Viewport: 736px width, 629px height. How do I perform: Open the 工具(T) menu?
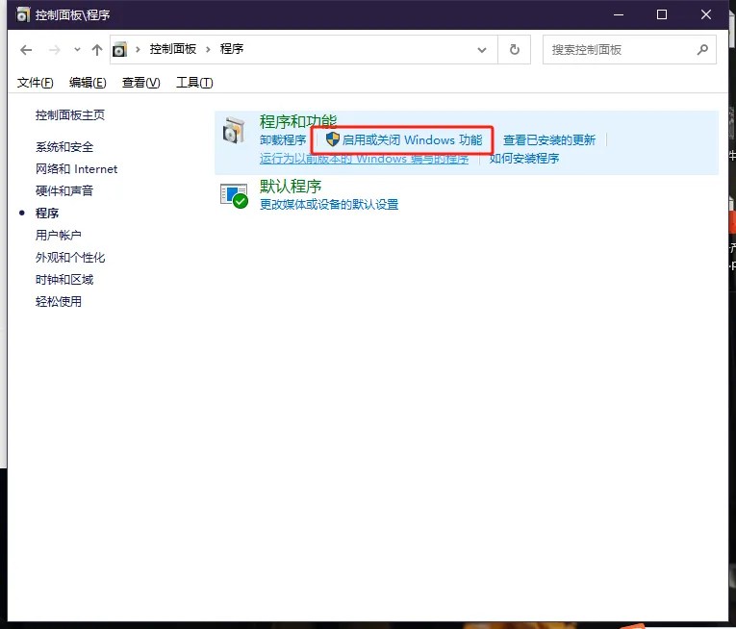point(194,83)
